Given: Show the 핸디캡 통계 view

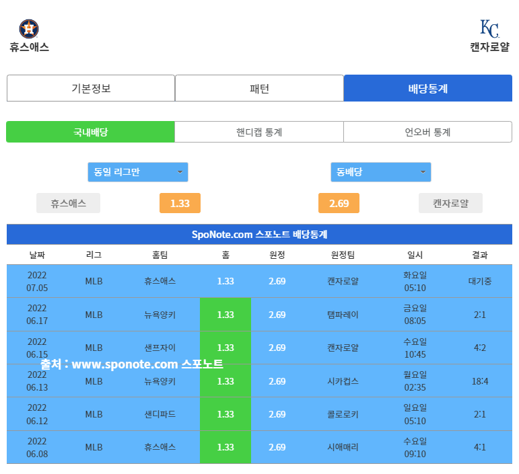Looking at the screenshot, I should (x=259, y=132).
